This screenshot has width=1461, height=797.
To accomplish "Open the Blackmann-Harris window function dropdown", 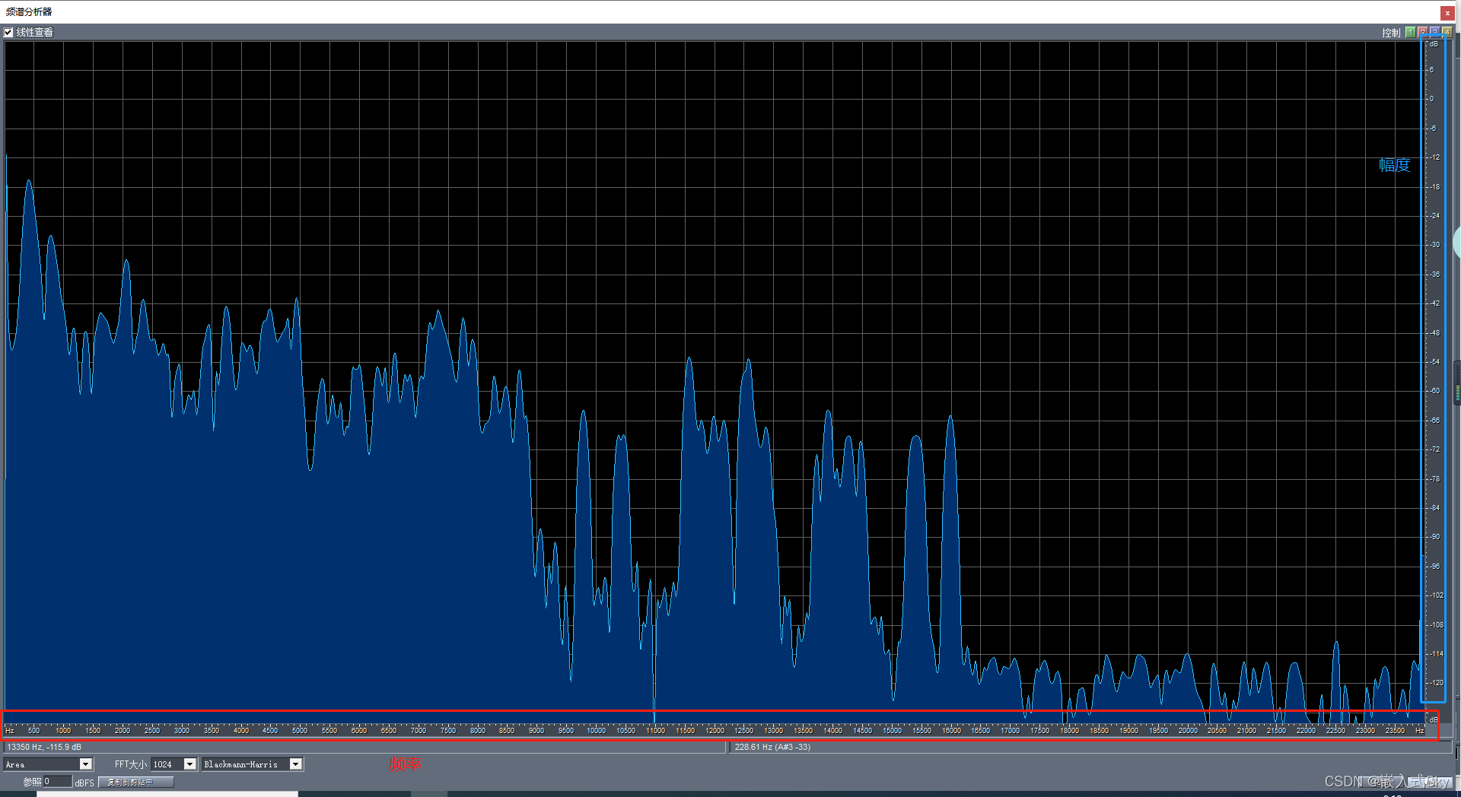I will point(253,764).
